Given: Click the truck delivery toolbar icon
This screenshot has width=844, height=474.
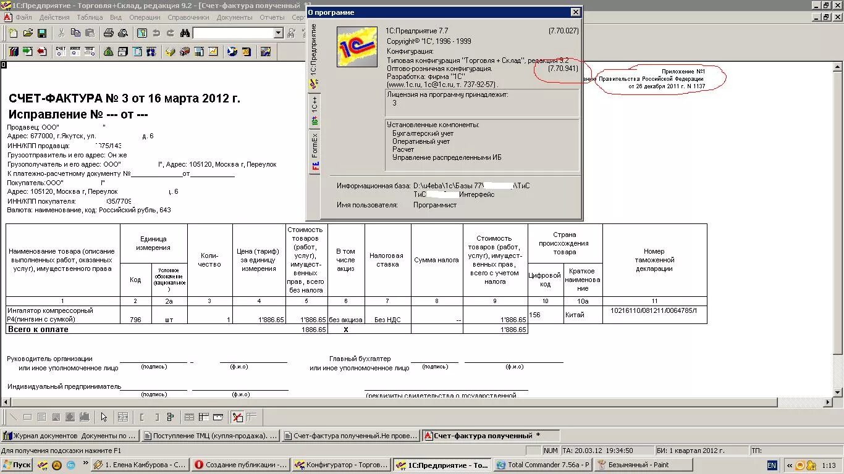Looking at the screenshot, I should [185, 52].
